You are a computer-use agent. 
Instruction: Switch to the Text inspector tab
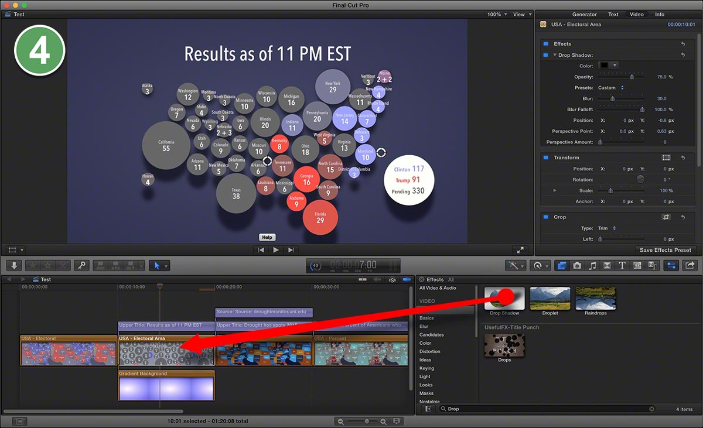(613, 15)
